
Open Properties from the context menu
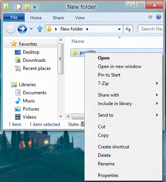tap(108, 175)
